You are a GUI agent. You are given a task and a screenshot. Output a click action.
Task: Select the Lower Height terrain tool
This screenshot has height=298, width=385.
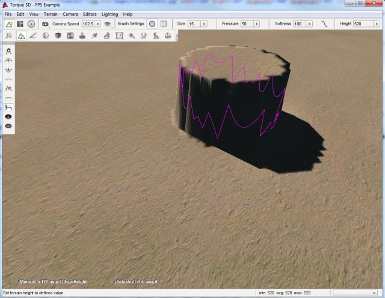click(x=8, y=70)
